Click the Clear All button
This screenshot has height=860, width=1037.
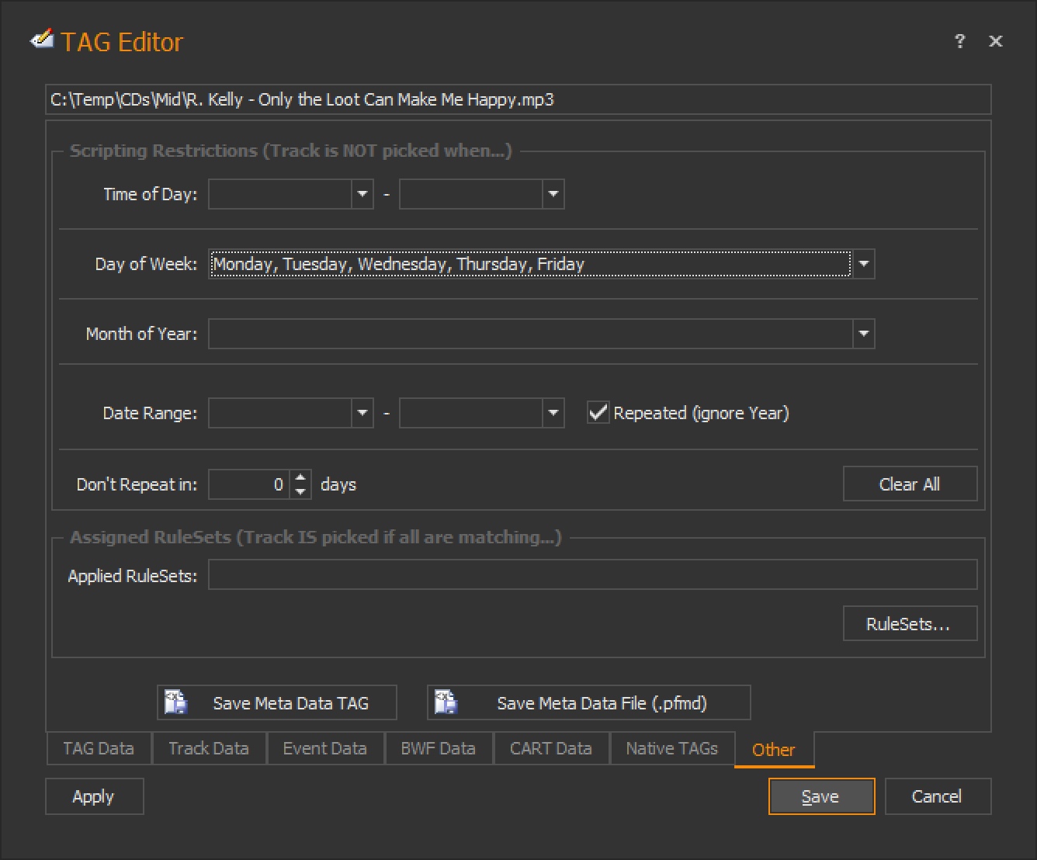(910, 484)
